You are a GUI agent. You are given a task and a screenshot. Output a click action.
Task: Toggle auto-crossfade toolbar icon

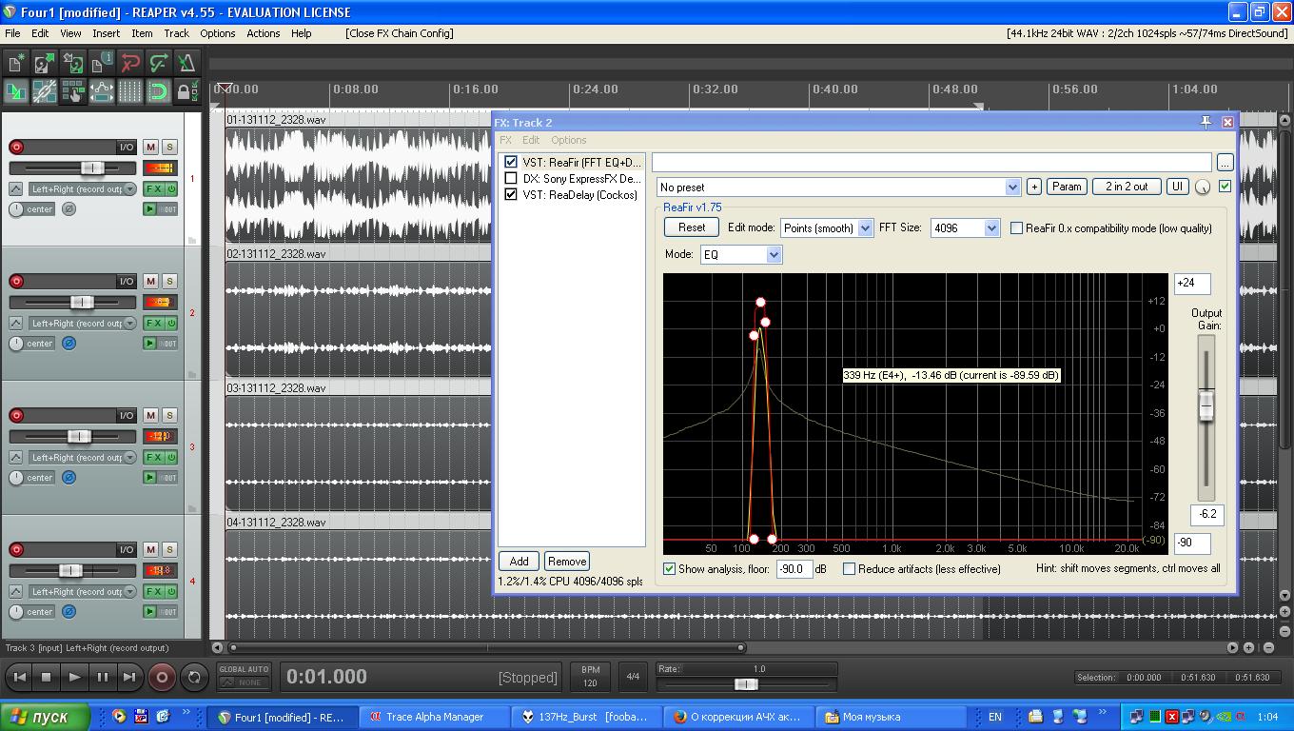(16, 91)
